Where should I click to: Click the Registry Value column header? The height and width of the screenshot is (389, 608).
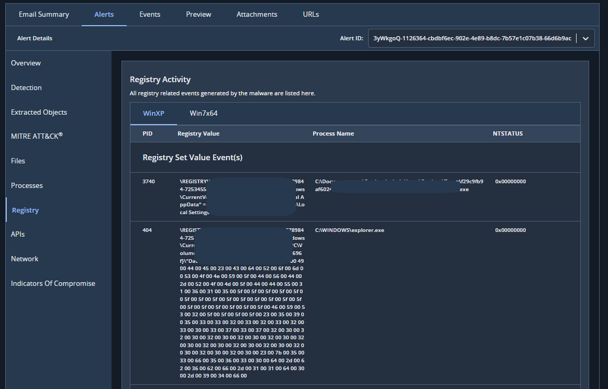tap(198, 134)
